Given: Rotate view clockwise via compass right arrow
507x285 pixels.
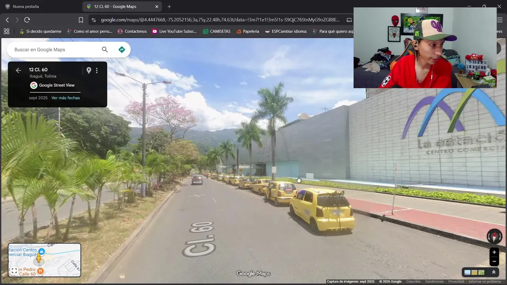Looking at the screenshot, I should coord(499,237).
